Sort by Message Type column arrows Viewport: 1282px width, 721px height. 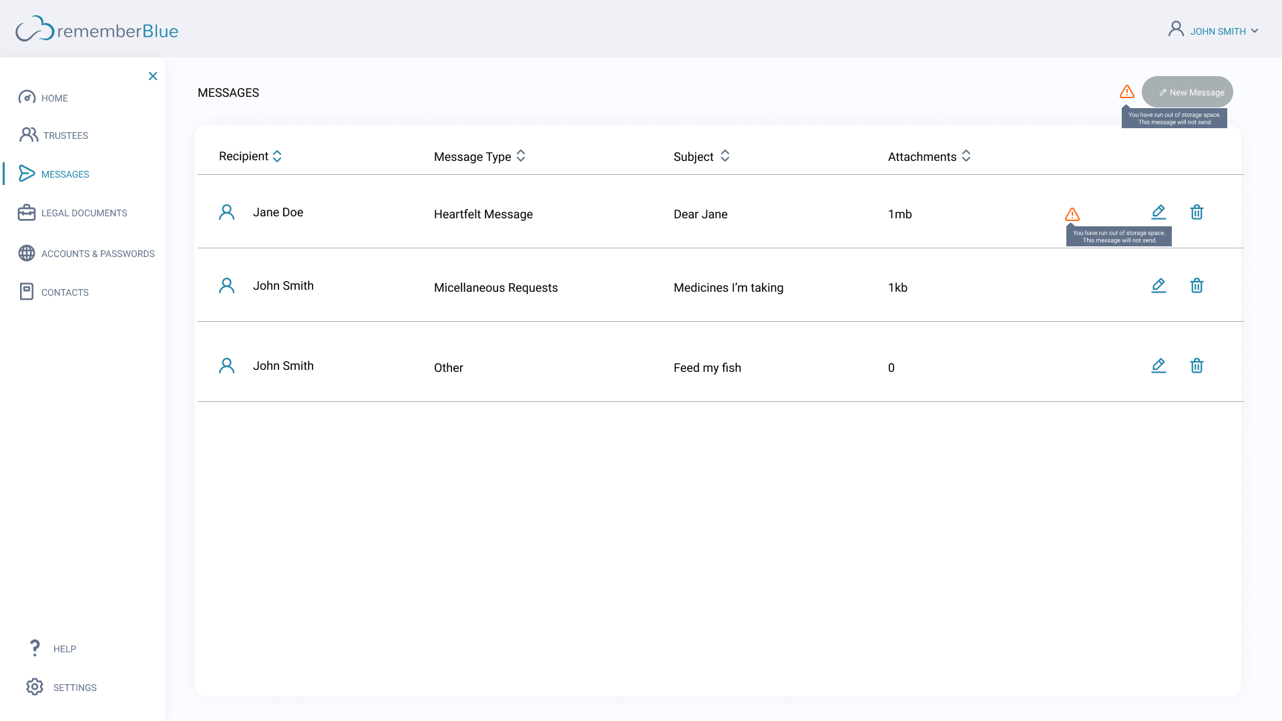click(521, 156)
